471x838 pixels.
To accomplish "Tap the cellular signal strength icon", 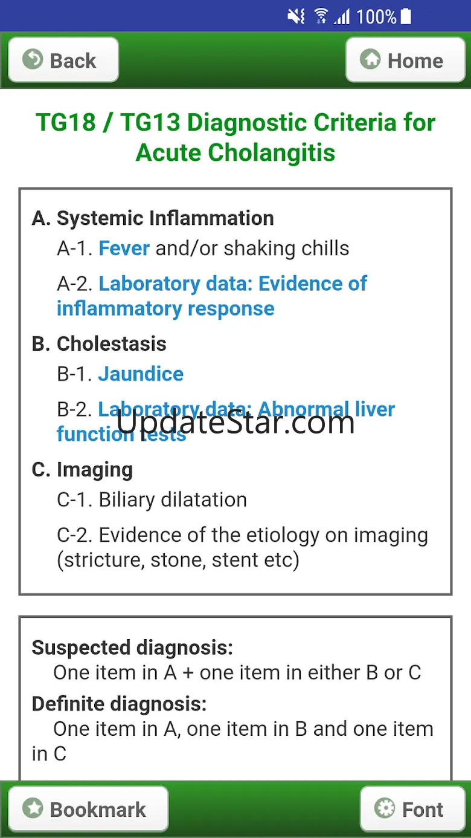I will pyautogui.click(x=342, y=16).
